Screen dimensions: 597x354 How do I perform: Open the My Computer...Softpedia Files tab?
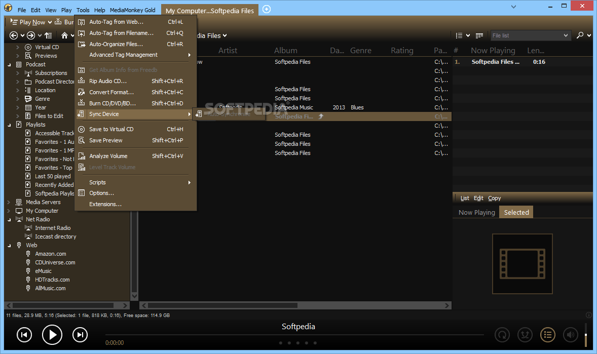tap(210, 11)
